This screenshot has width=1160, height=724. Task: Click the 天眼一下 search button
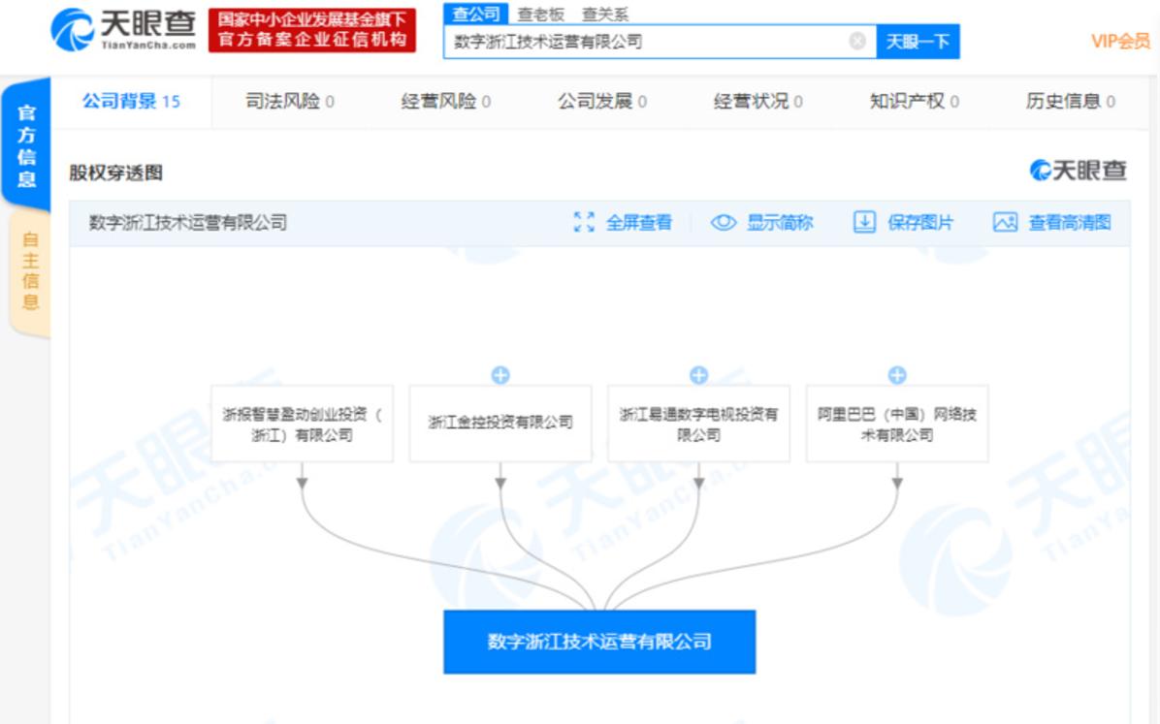(x=918, y=42)
